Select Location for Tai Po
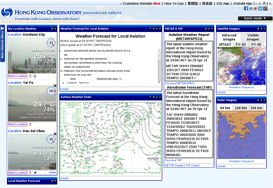This screenshot has height=188, width=273. pyautogui.click(x=18, y=124)
